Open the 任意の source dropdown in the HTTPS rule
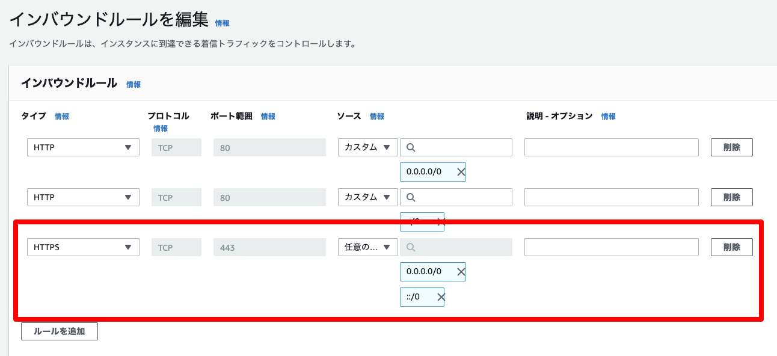 point(367,247)
